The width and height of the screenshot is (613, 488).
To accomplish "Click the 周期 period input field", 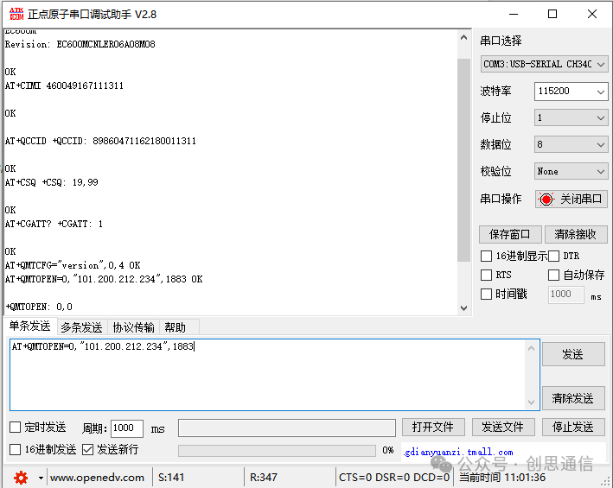I will (x=127, y=428).
